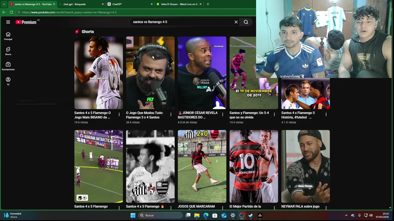Open Neymar SIM O MELHOR short thumbnail
394x221 pixels.
click(98, 73)
